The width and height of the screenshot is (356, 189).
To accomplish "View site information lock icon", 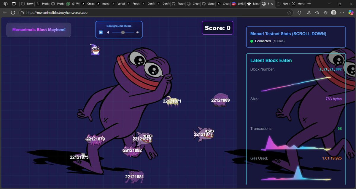I will (x=22, y=13).
